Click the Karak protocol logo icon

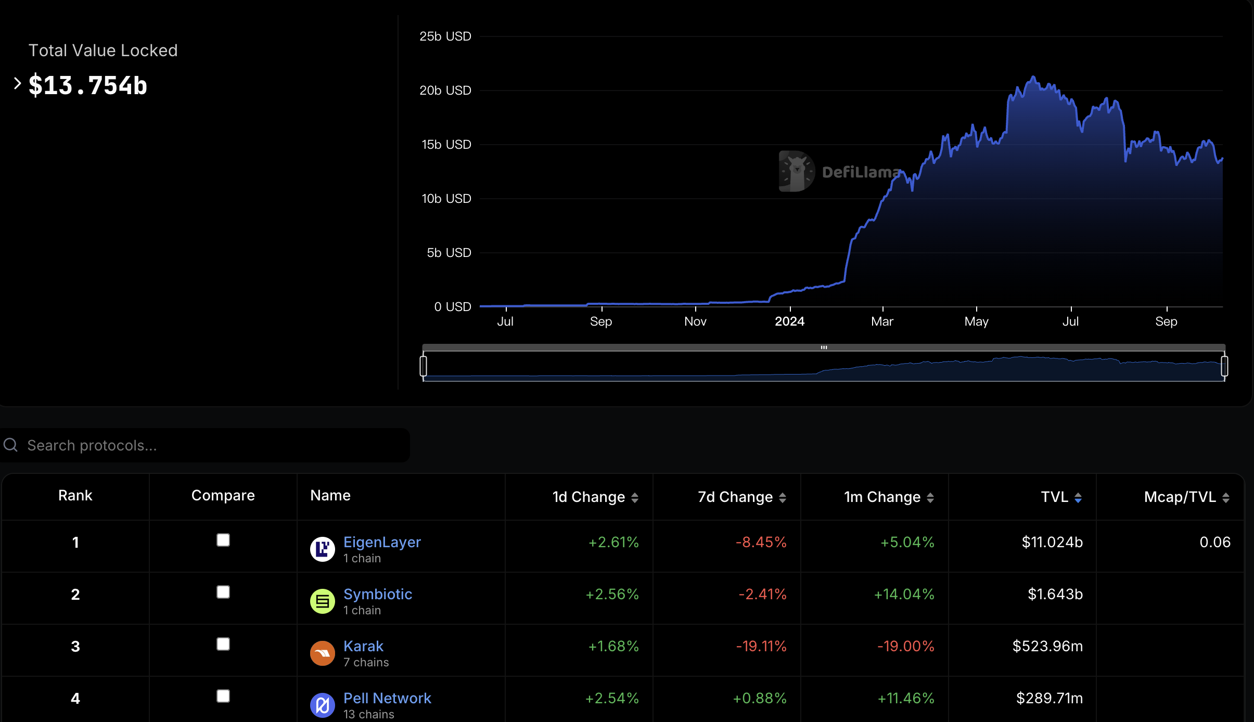pos(322,653)
